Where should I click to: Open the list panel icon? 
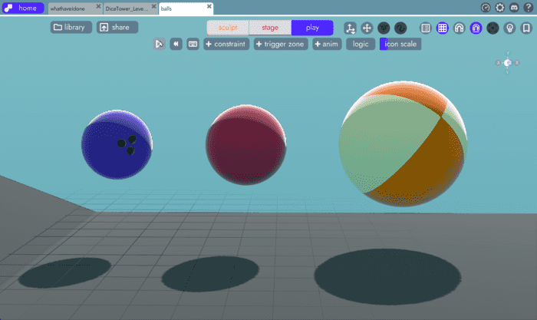[x=426, y=28]
